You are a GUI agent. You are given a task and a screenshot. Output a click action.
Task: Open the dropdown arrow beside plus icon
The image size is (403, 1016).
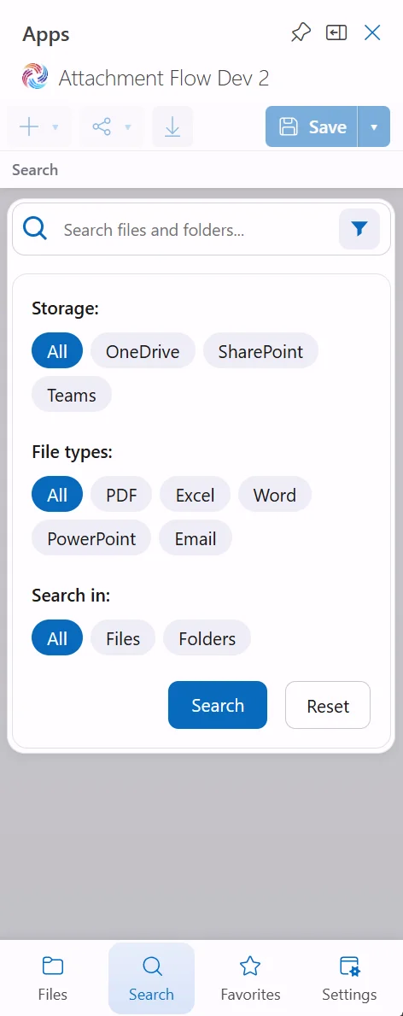click(55, 127)
